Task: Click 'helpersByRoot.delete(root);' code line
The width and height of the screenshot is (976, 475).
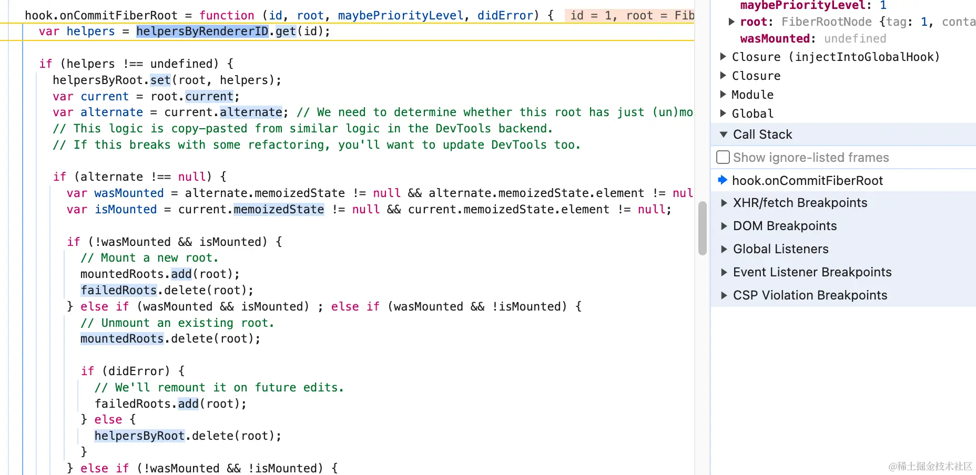Action: click(x=188, y=436)
